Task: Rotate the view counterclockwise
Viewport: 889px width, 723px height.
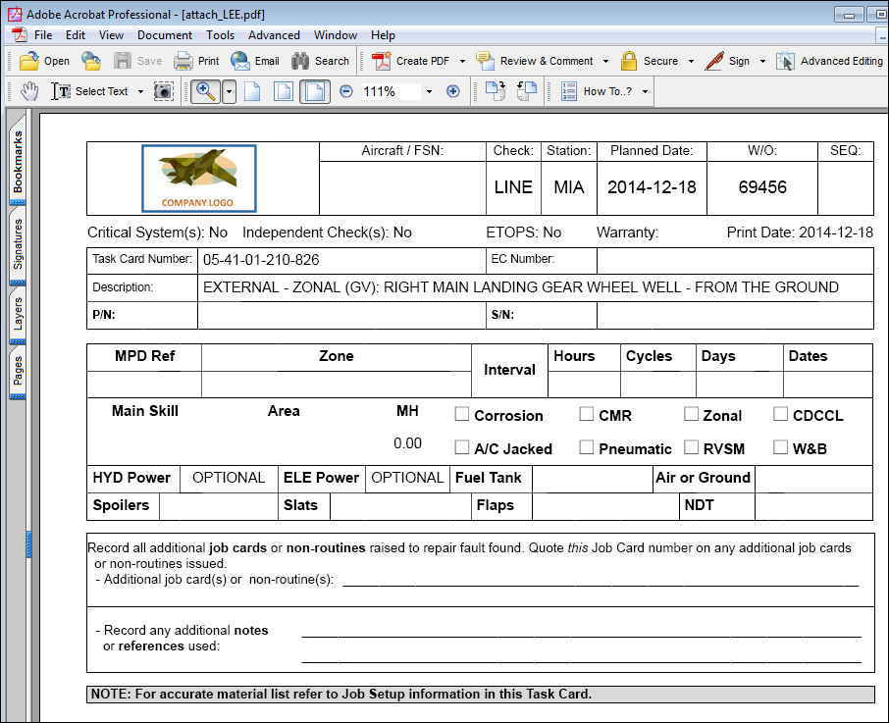Action: pyautogui.click(x=527, y=91)
